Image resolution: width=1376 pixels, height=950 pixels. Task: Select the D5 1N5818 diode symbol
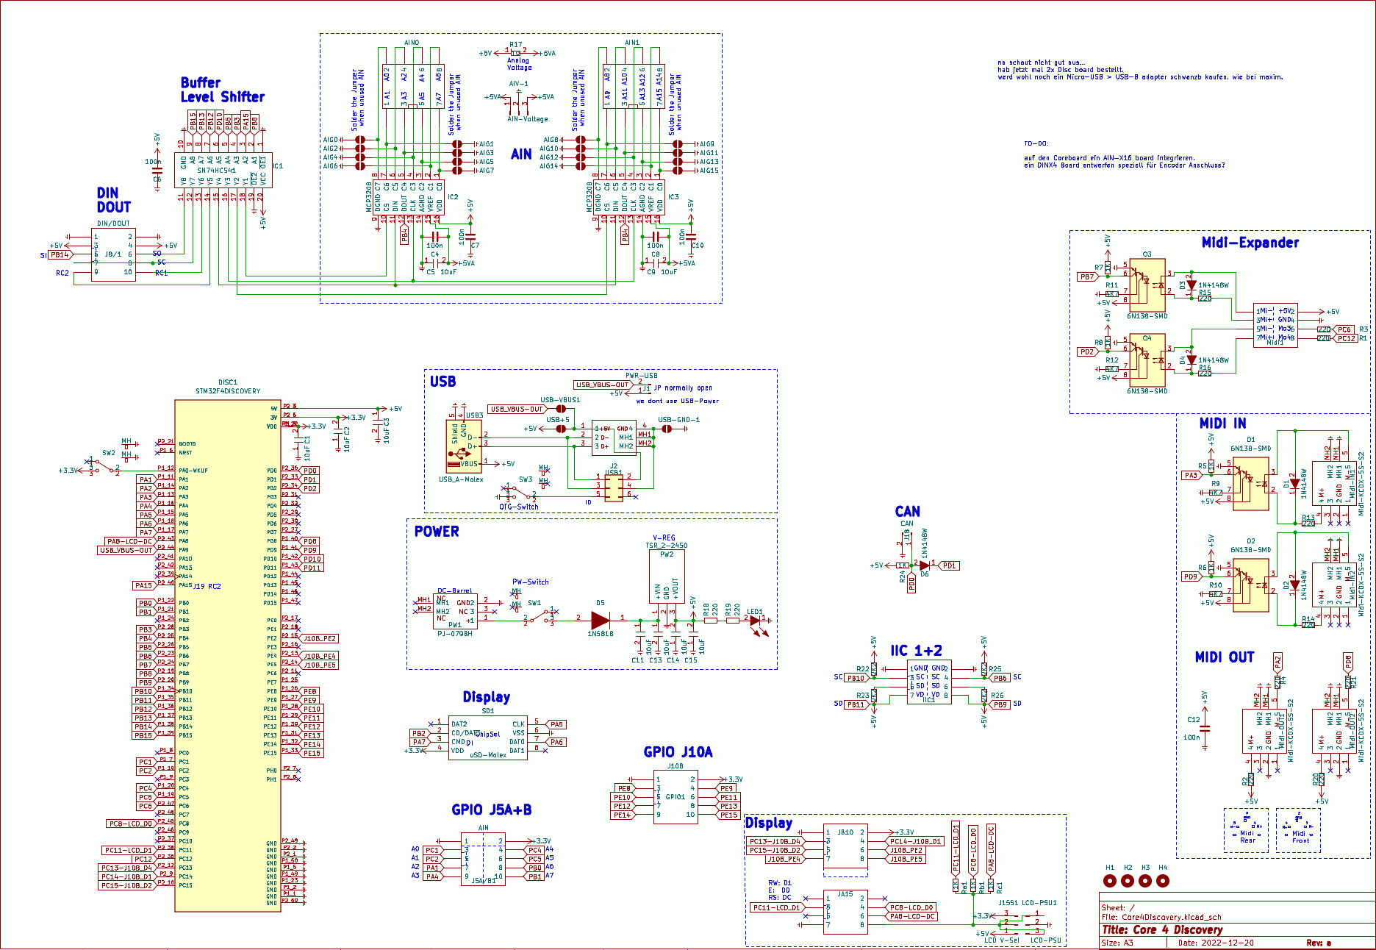pyautogui.click(x=600, y=619)
